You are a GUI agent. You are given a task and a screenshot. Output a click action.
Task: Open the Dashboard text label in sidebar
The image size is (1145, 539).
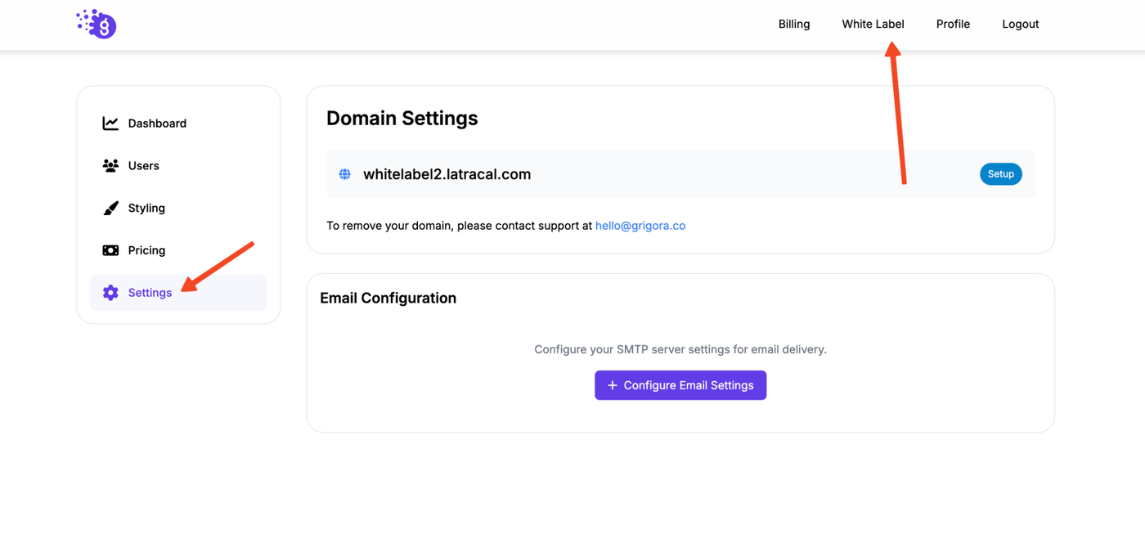click(x=157, y=124)
